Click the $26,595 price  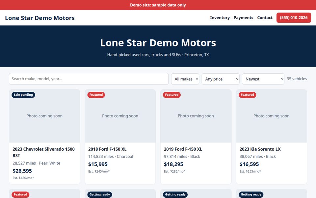tap(22, 171)
